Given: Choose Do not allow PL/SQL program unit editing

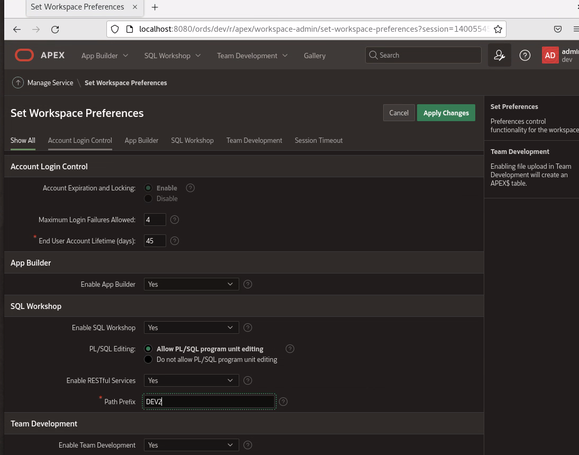Looking at the screenshot, I should (148, 359).
